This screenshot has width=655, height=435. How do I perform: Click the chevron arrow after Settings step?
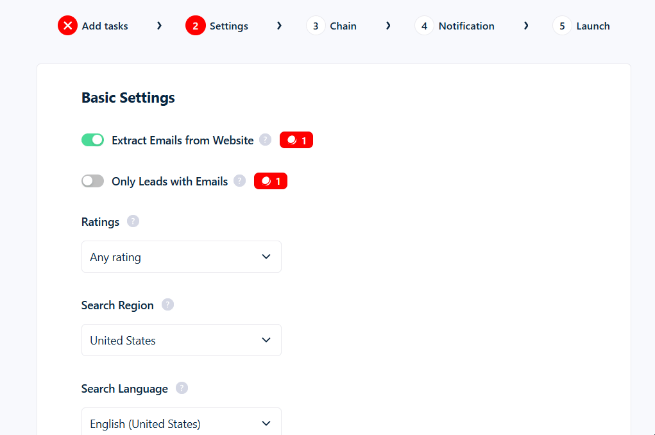(x=279, y=26)
